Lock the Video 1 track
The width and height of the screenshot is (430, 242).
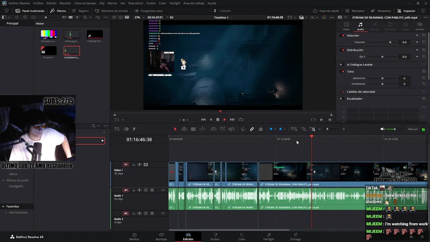click(x=133, y=165)
